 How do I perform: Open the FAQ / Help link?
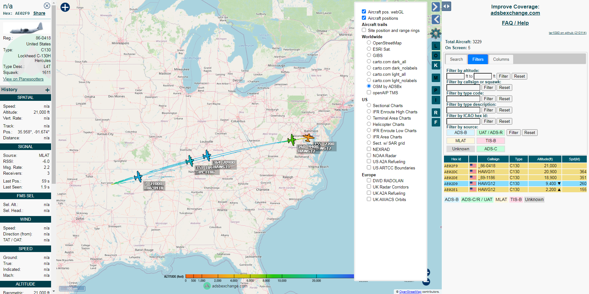515,23
